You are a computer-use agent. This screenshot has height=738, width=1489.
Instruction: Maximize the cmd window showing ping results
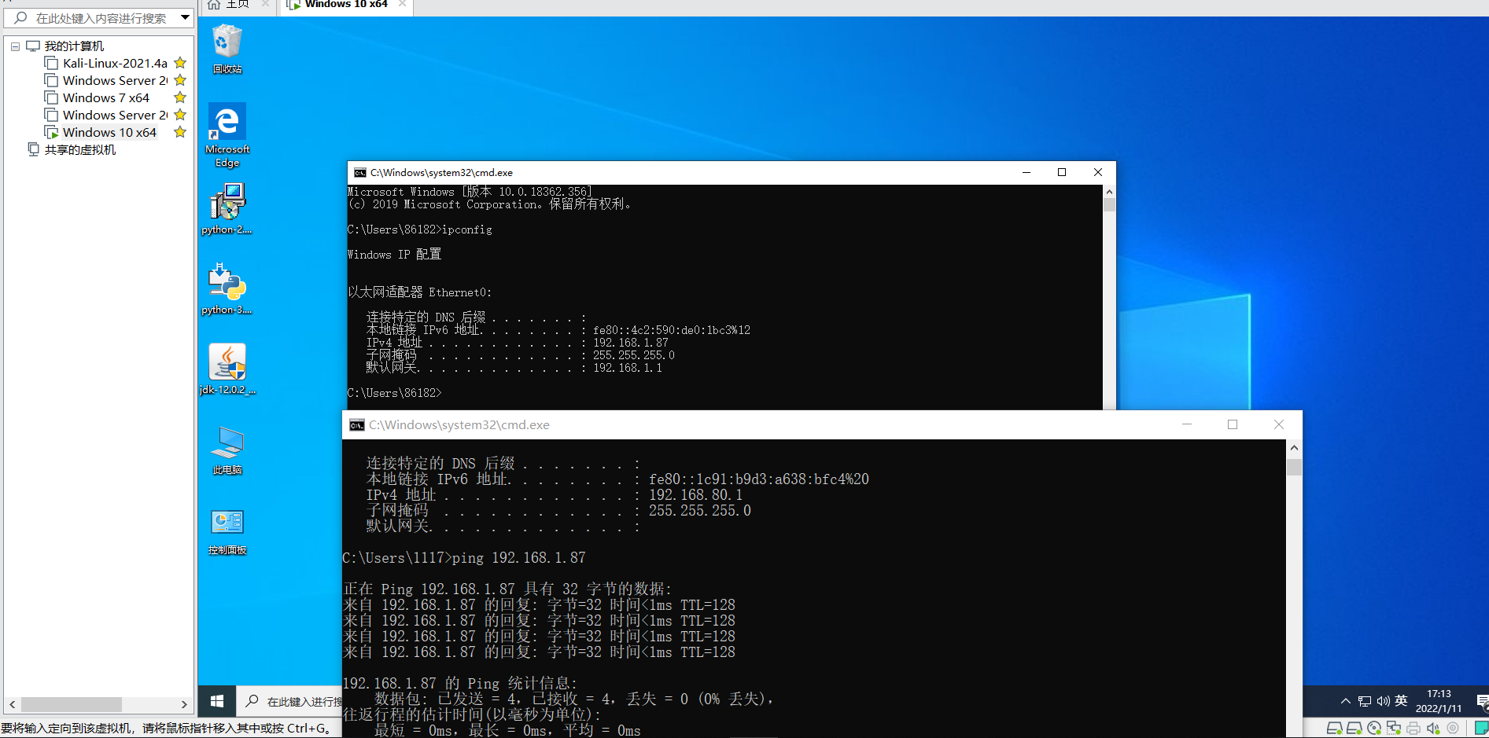(1233, 424)
